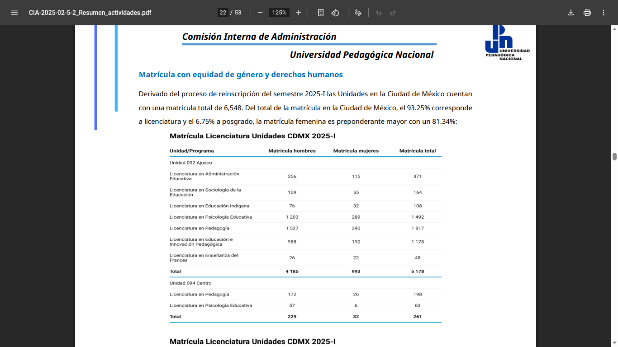The width and height of the screenshot is (618, 347).
Task: Click the heading 'Matrícula con equidad de género'
Action: 241,75
